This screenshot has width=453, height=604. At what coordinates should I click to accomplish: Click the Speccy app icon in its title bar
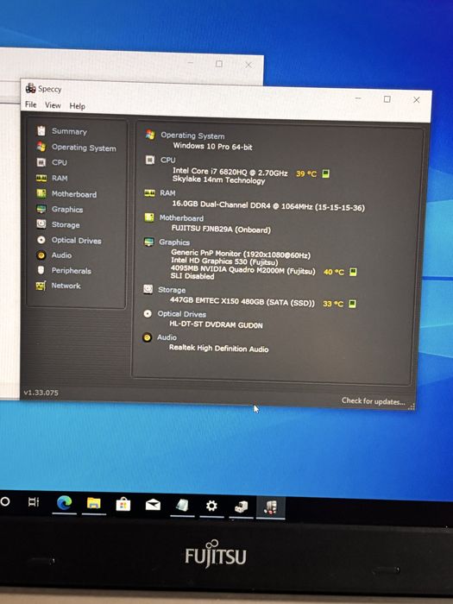(30, 88)
